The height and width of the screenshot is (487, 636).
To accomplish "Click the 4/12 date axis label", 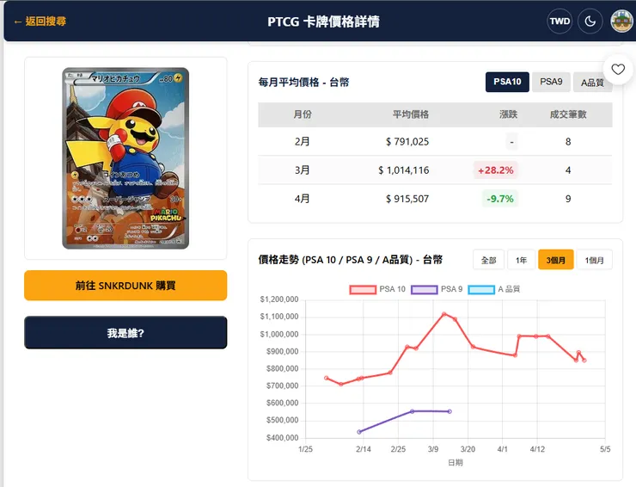I will click(x=537, y=449).
